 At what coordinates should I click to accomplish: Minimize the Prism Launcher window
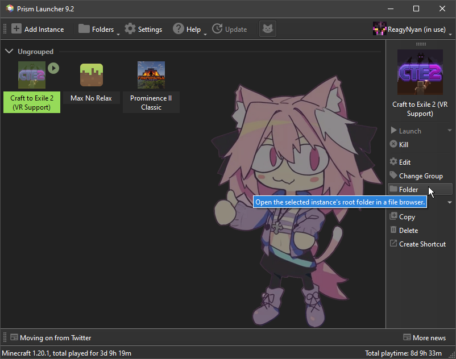click(391, 9)
